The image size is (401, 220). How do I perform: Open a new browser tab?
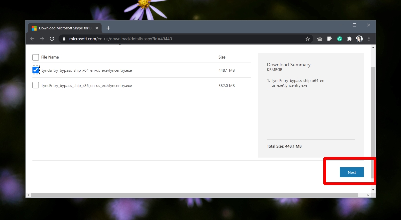108,28
